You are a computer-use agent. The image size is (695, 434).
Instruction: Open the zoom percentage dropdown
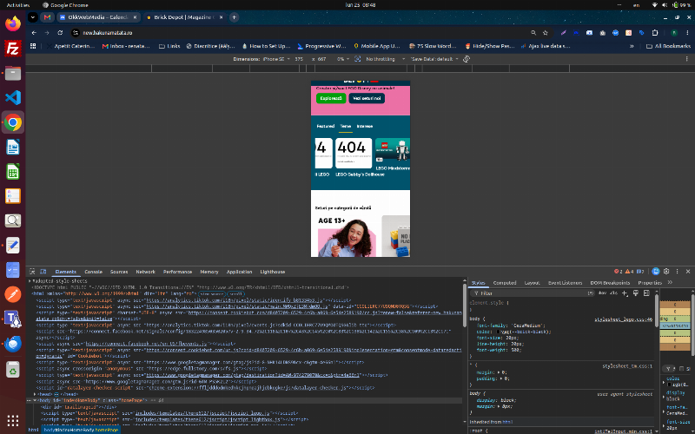click(342, 59)
